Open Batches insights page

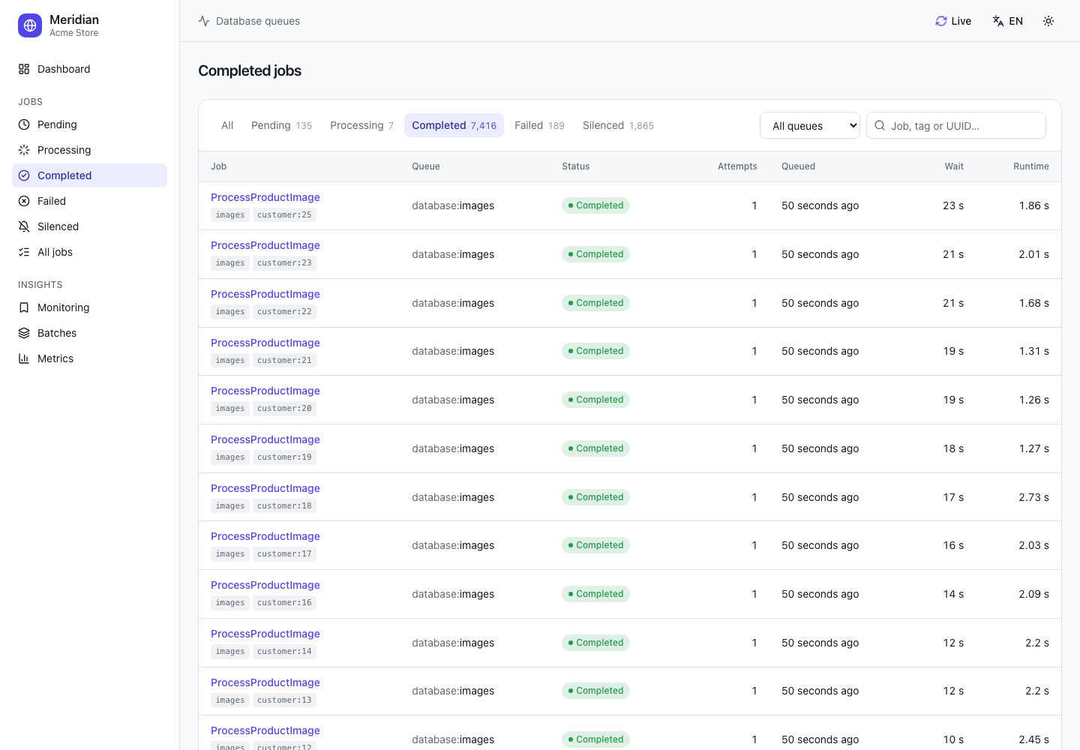(89, 333)
